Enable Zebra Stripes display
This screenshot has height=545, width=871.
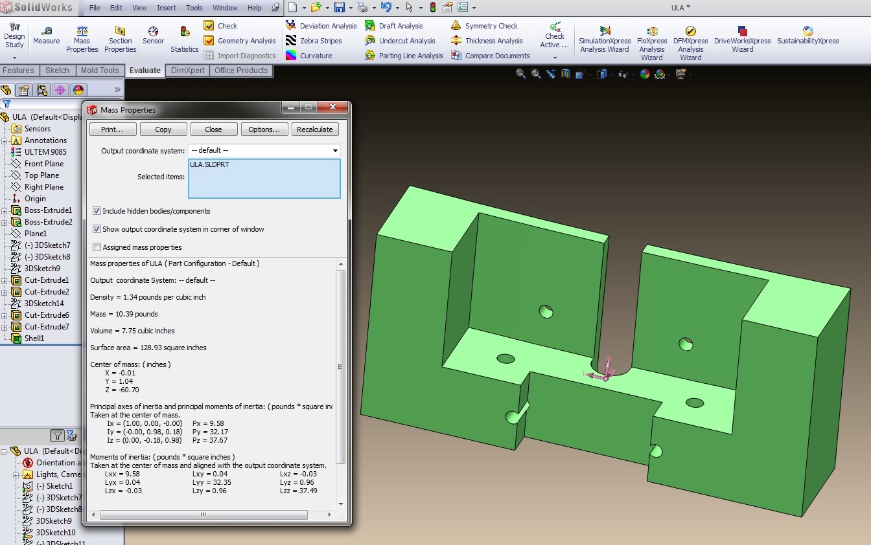[x=314, y=41]
